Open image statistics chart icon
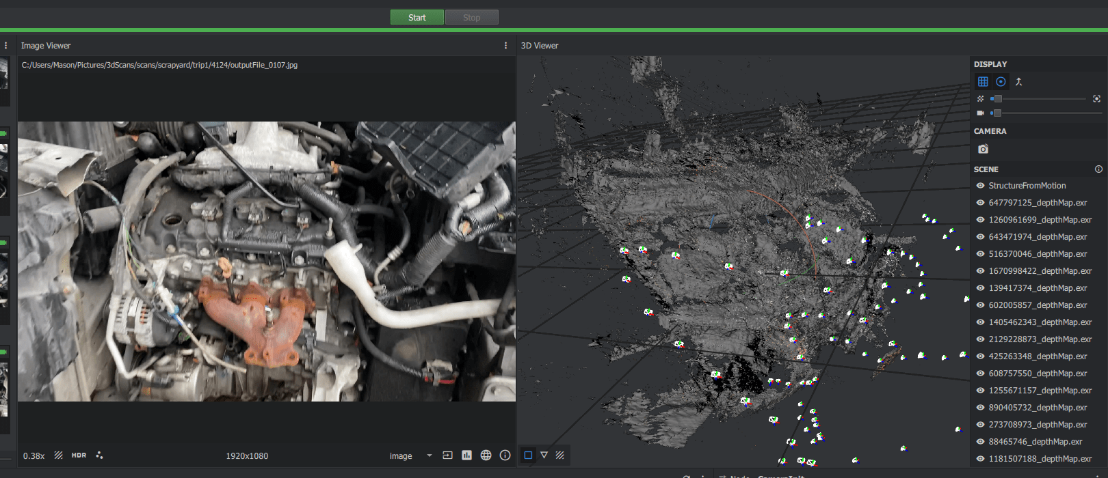1108x478 pixels. 466,455
